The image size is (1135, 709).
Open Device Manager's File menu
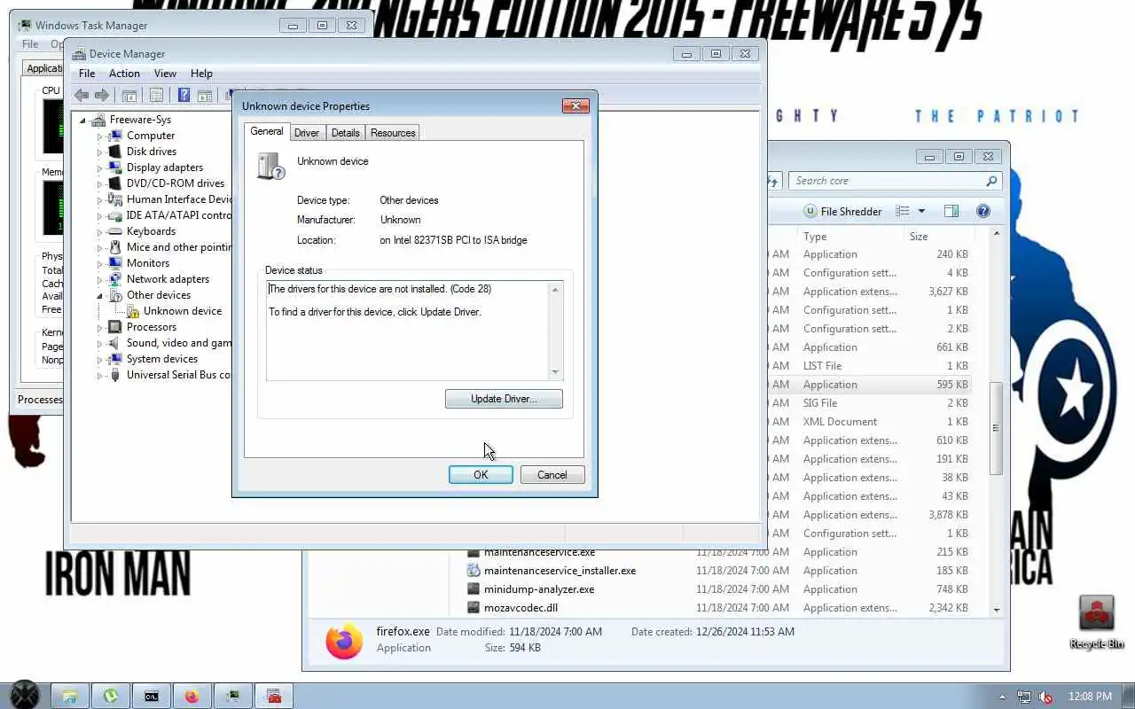coord(87,74)
